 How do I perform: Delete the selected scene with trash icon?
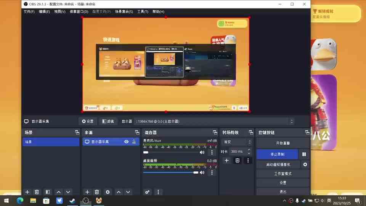click(x=37, y=192)
